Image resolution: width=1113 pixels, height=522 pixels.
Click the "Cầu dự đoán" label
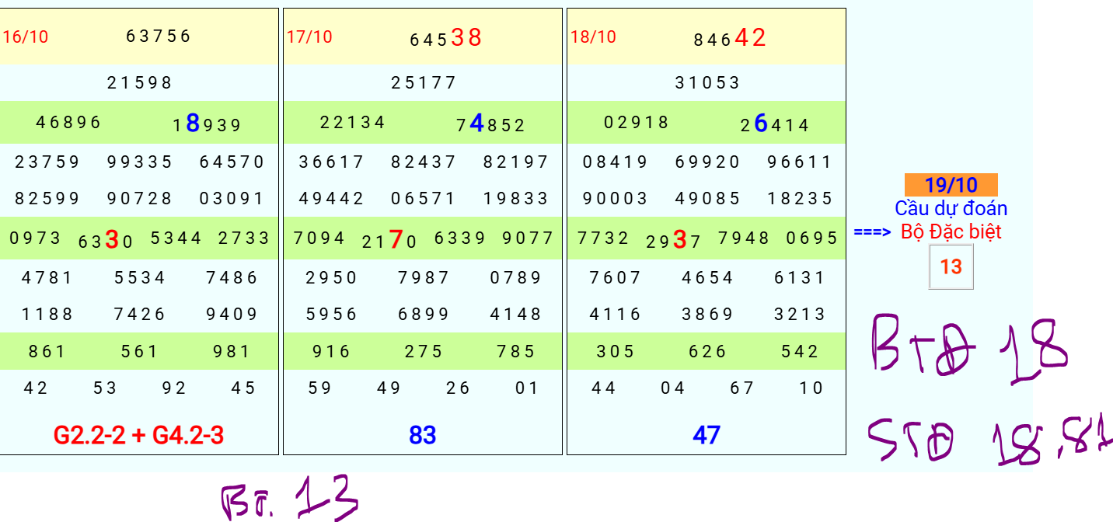(x=951, y=208)
